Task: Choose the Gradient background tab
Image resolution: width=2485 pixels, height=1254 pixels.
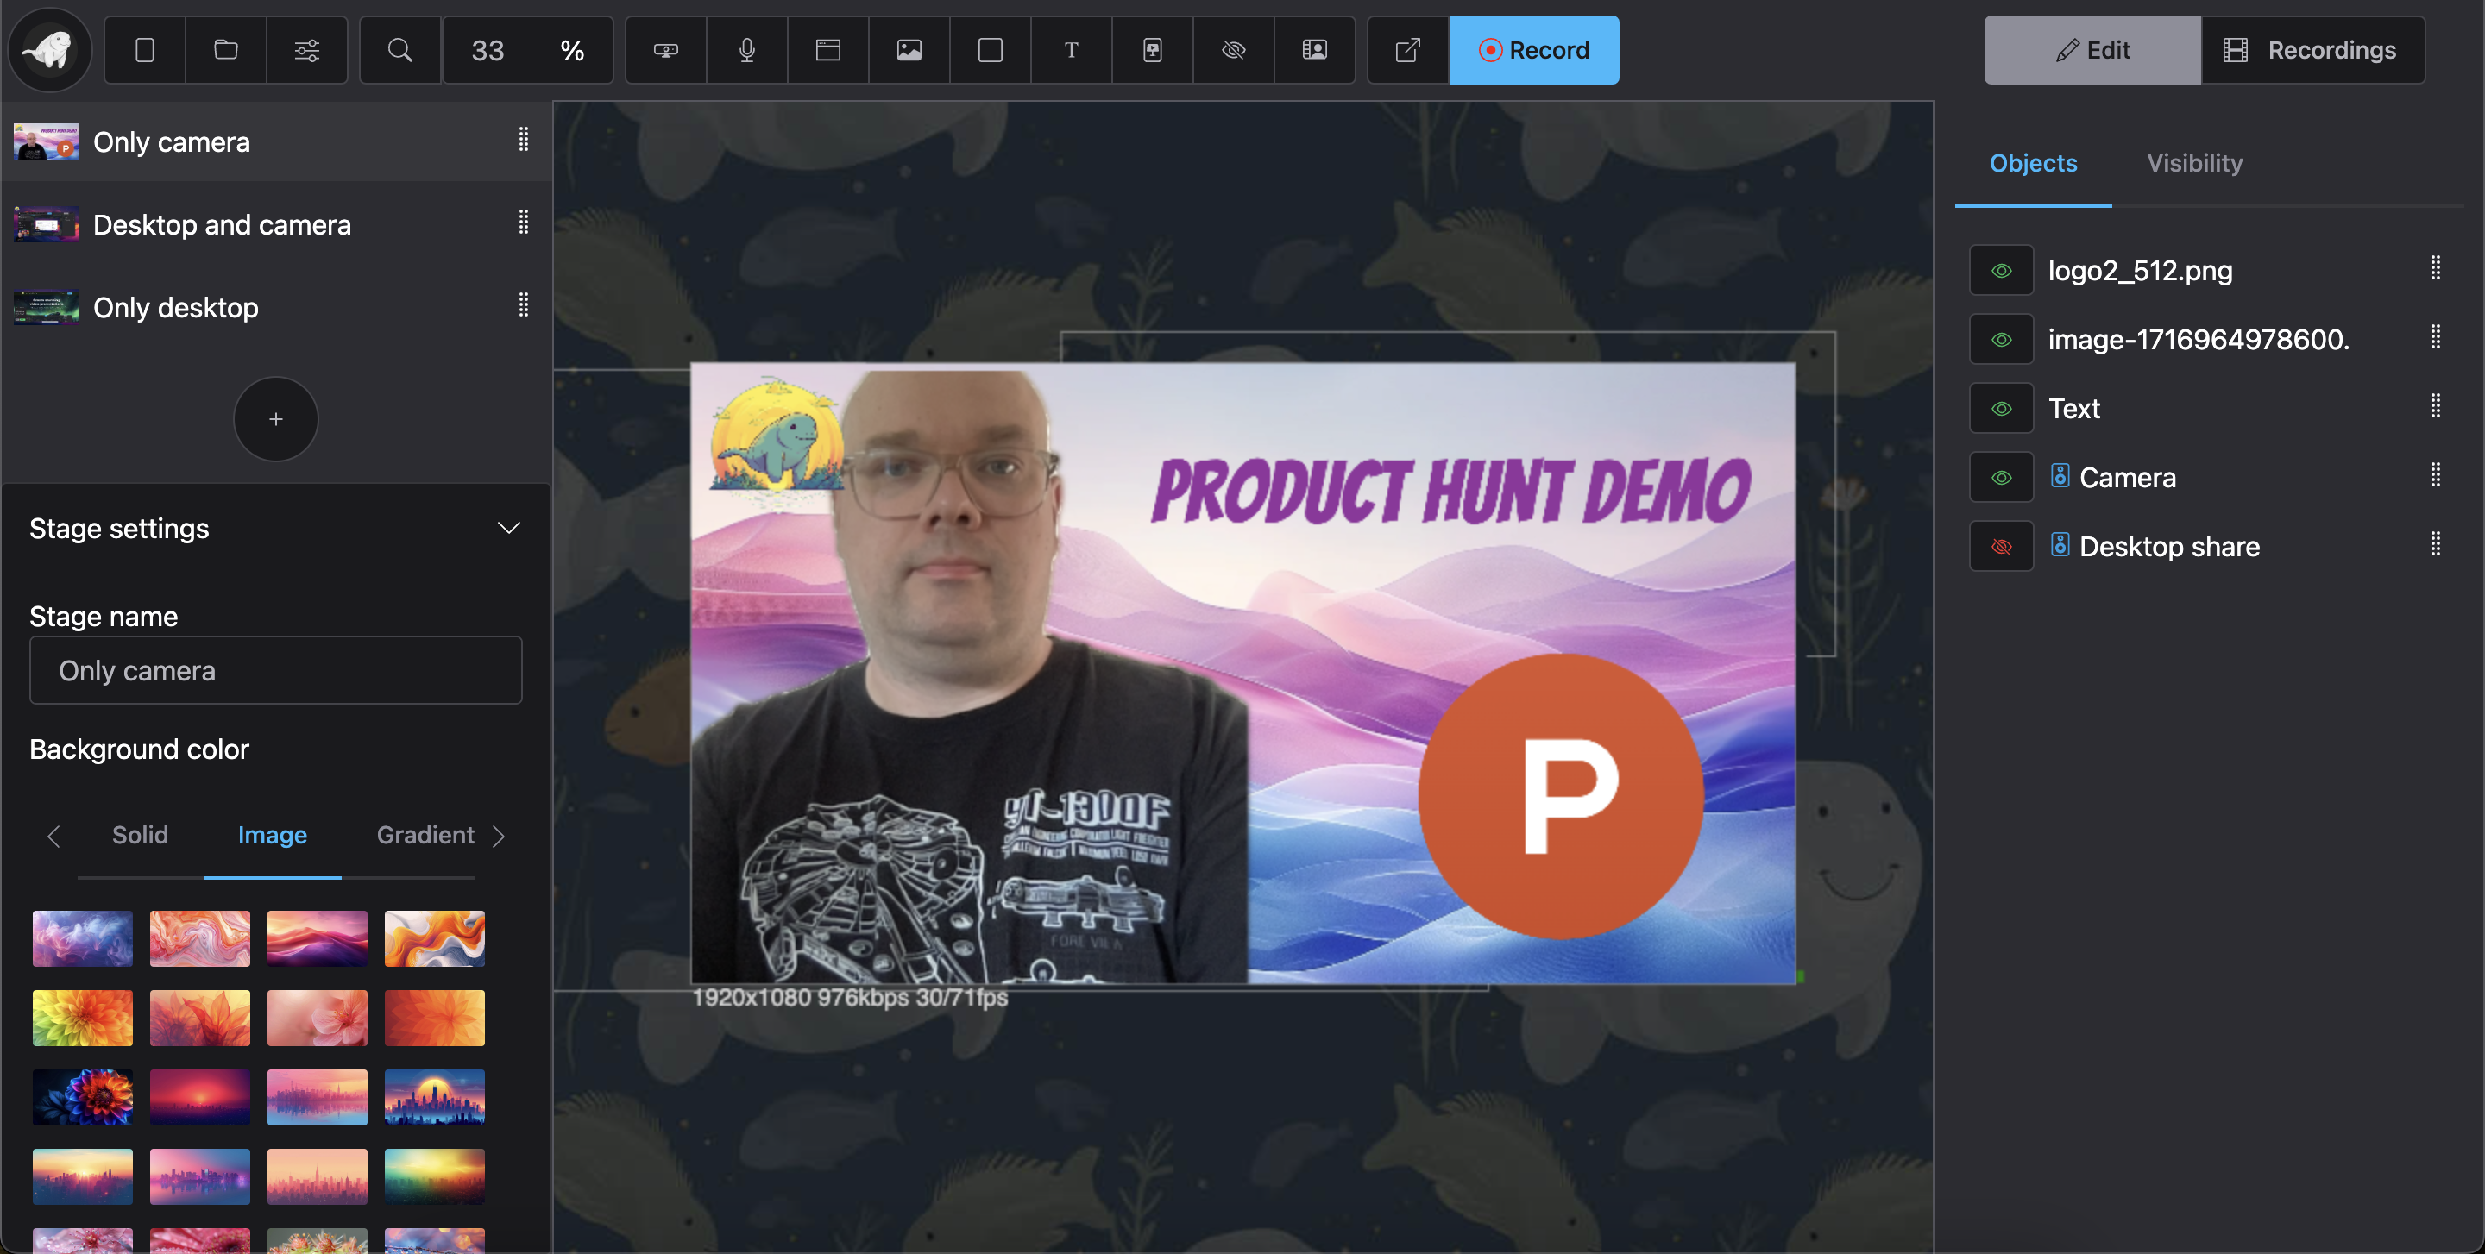Action: [425, 835]
